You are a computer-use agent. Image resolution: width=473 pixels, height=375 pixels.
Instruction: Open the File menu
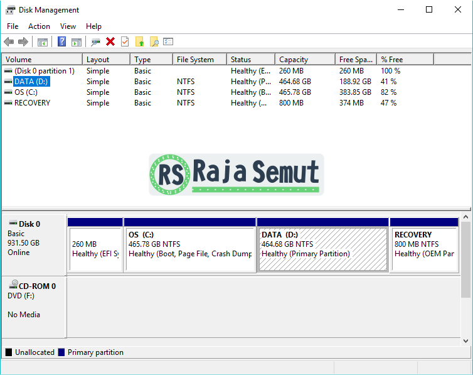point(13,26)
